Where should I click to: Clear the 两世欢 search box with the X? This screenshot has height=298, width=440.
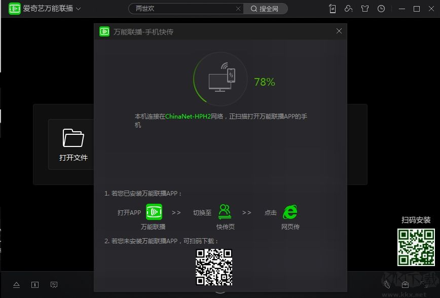point(238,9)
